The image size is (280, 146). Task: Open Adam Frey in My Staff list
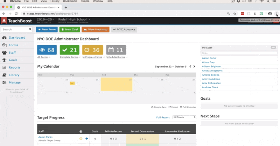[208, 62]
